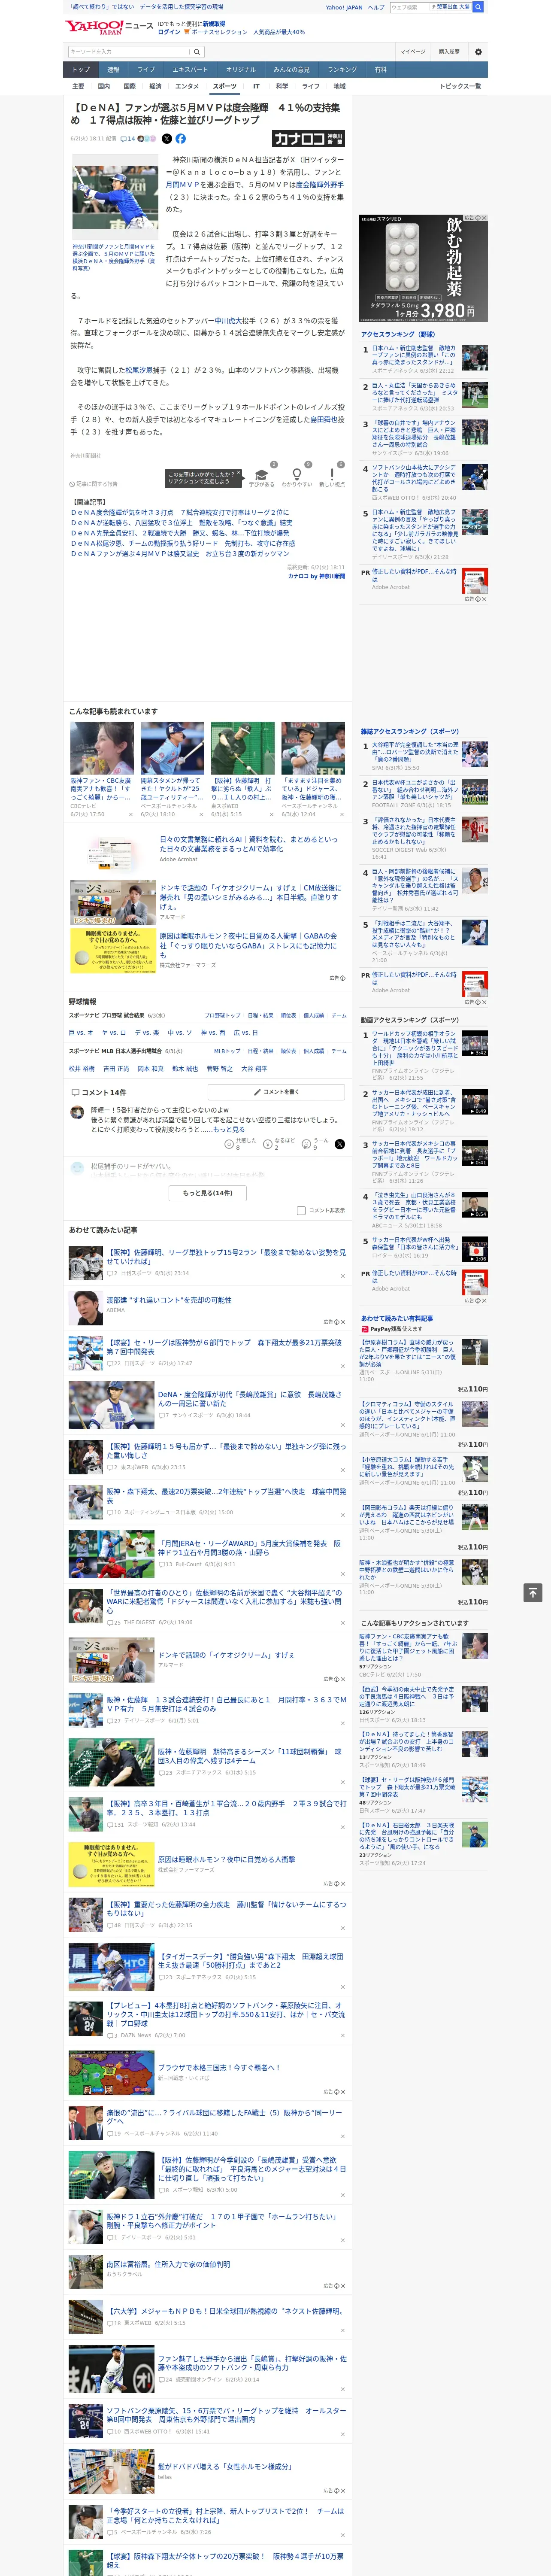
Task: React with "わかりやすい" lightbulb icon
Action: click(x=297, y=474)
